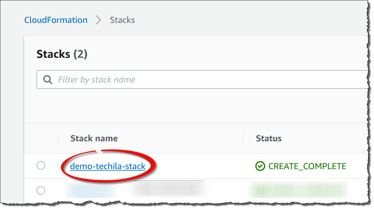Click the breadcrumb chevron separator arrow
Viewport: 374px width, 209px height.
click(x=99, y=20)
